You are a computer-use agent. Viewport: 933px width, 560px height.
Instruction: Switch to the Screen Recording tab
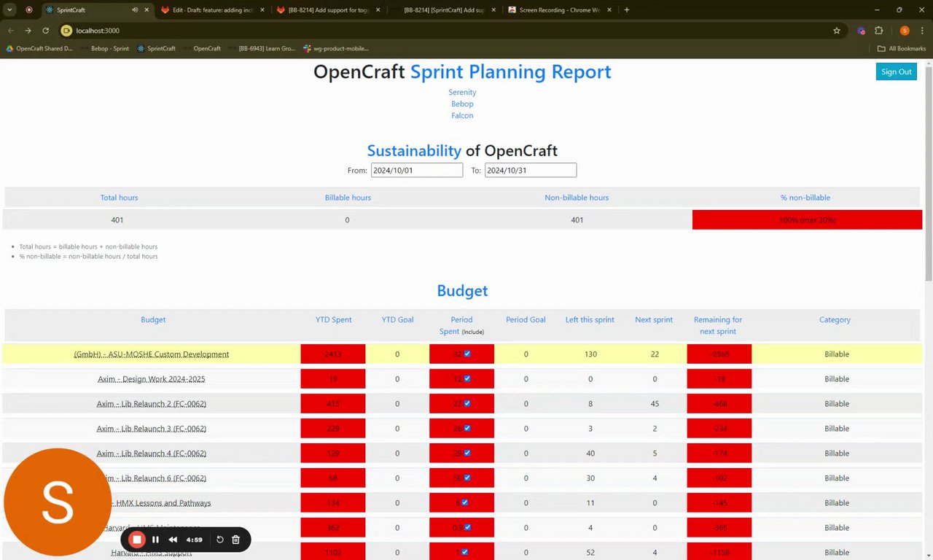[x=560, y=10]
